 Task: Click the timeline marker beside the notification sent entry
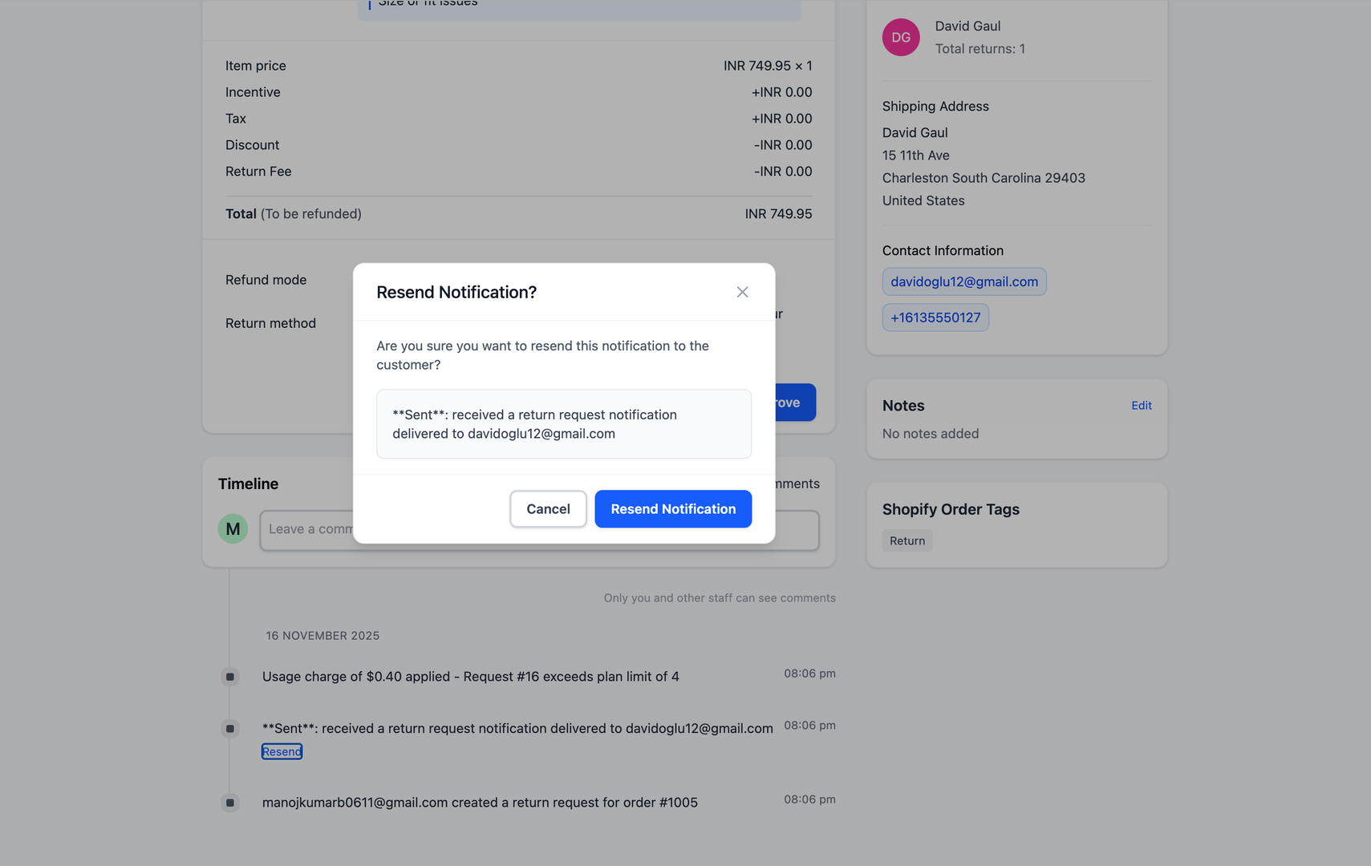(x=230, y=728)
